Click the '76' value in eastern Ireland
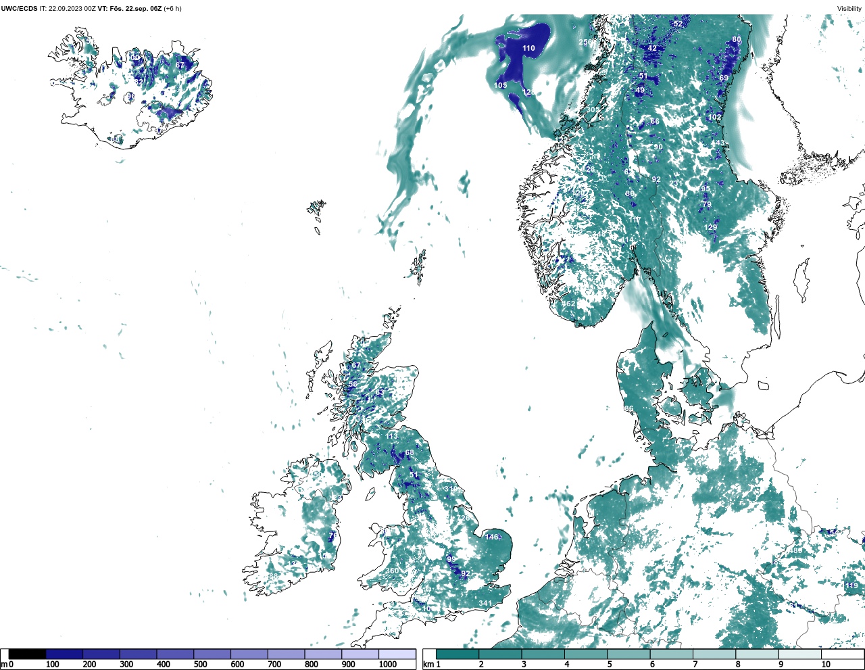The image size is (865, 670). 332,535
